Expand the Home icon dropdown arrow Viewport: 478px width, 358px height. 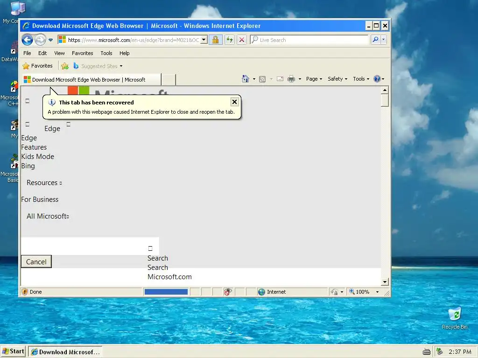254,79
